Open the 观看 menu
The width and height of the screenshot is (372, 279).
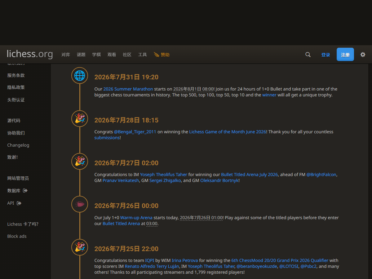click(112, 55)
